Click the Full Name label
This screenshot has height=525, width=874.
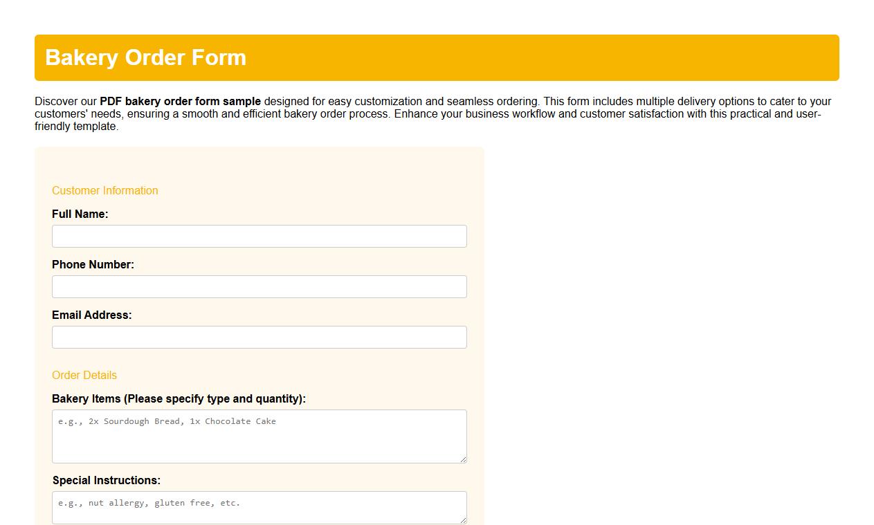click(80, 214)
